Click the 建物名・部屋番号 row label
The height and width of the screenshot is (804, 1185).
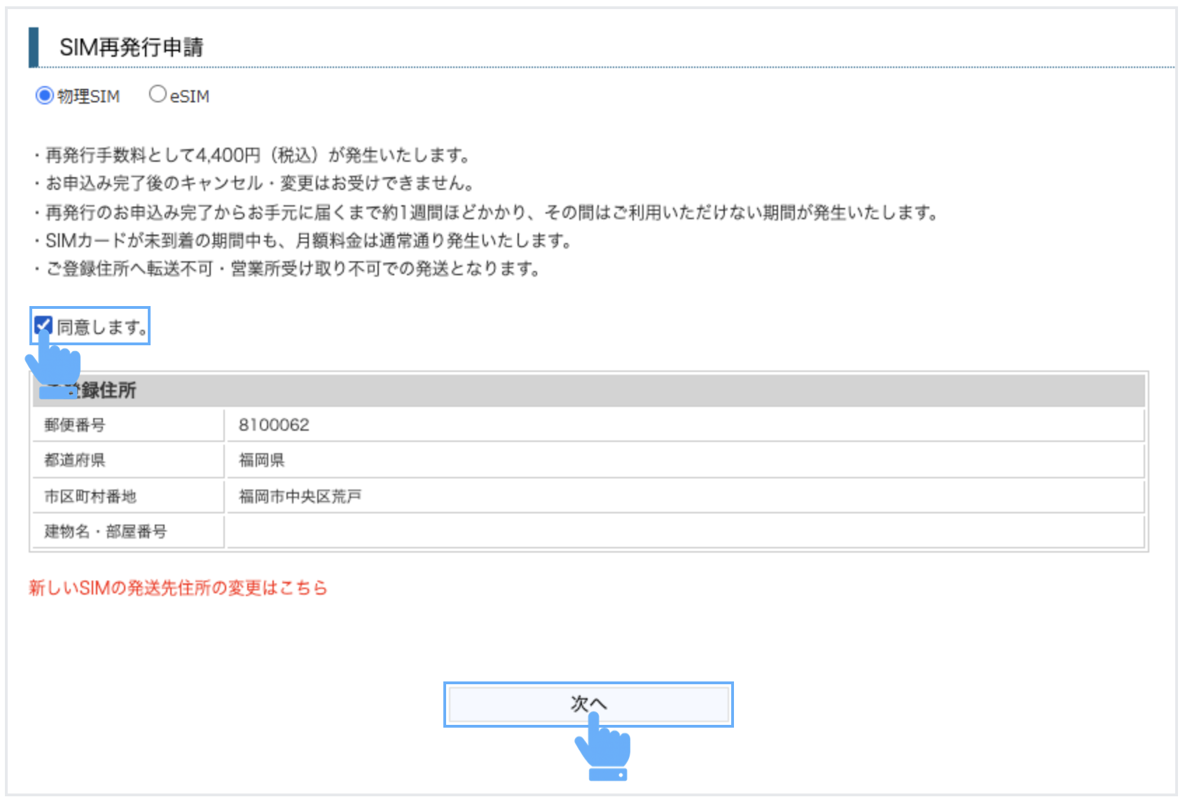106,532
